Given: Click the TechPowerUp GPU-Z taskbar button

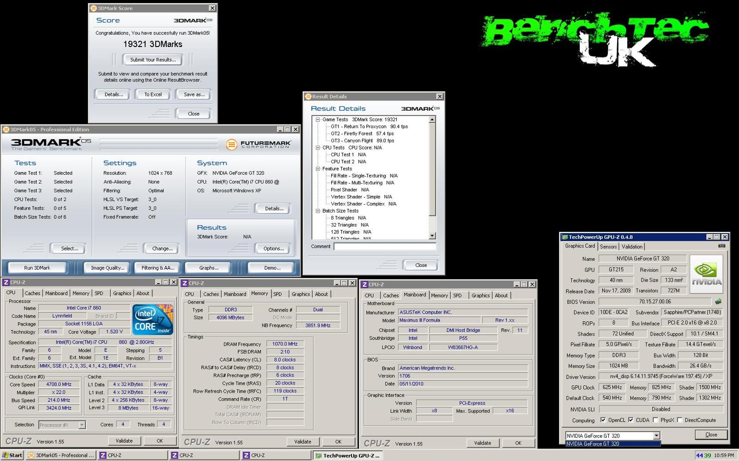Looking at the screenshot, I should click(348, 455).
